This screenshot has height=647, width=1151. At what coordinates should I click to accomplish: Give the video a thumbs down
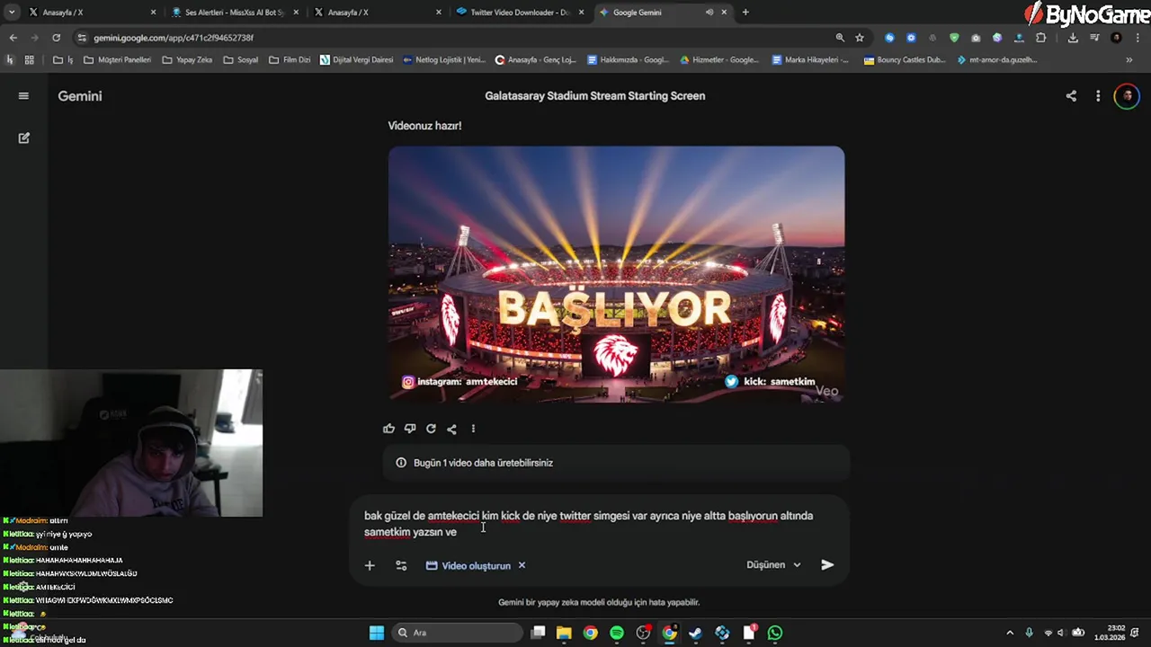pyautogui.click(x=410, y=429)
